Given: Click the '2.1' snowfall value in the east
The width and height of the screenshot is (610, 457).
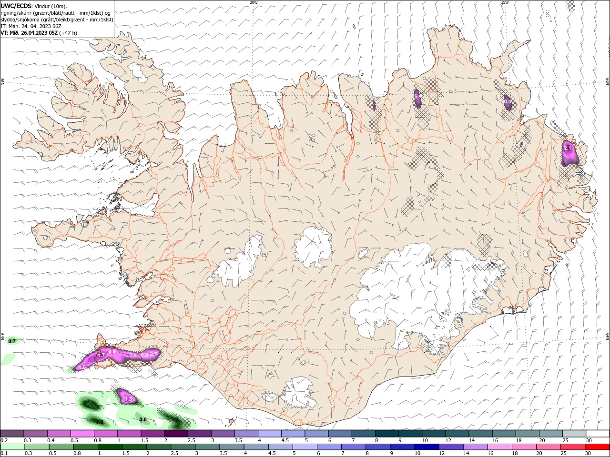Looking at the screenshot, I should click(568, 149).
